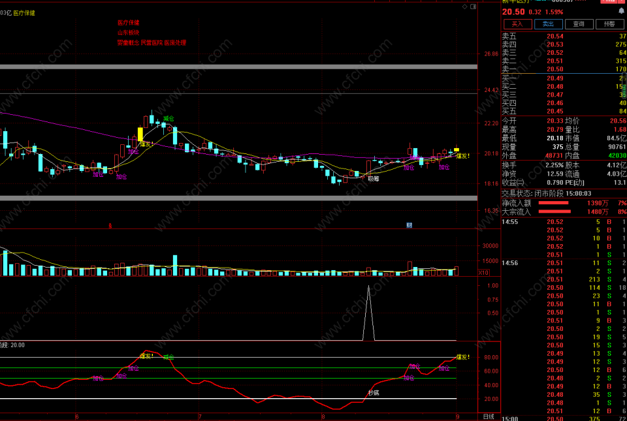Click the 14:55 time label in the tick list

coord(510,222)
